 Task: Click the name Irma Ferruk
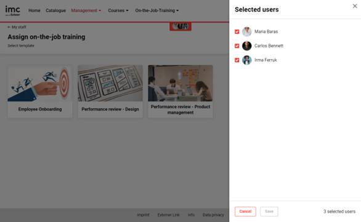(266, 60)
